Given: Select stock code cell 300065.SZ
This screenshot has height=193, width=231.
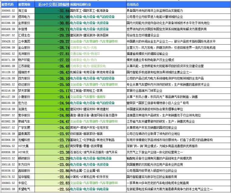Looking at the screenshot, I should [9, 11].
